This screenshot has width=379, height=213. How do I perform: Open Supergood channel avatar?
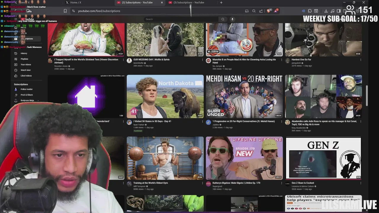(x=208, y=184)
